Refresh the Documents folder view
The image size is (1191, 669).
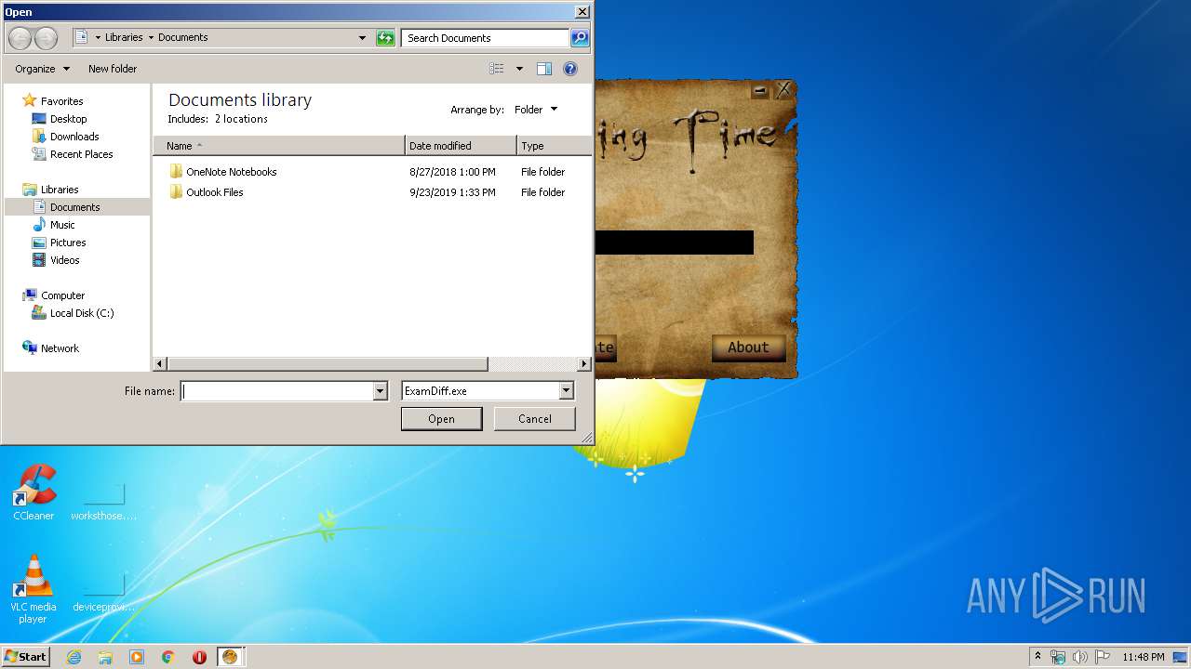point(385,38)
